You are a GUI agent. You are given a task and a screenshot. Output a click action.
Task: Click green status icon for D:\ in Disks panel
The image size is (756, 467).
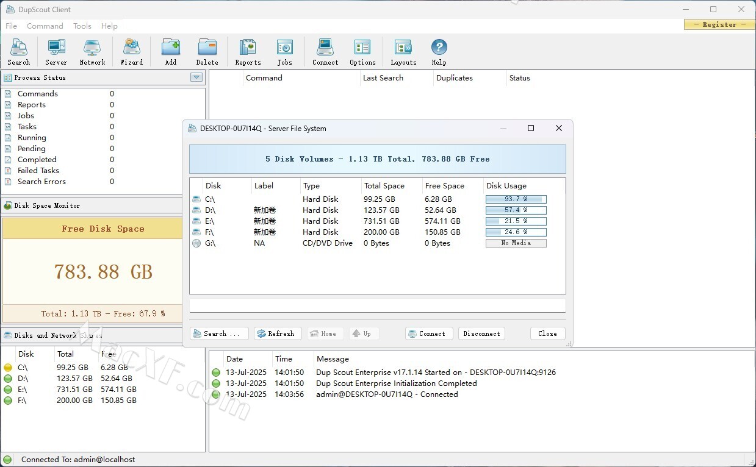coord(8,379)
